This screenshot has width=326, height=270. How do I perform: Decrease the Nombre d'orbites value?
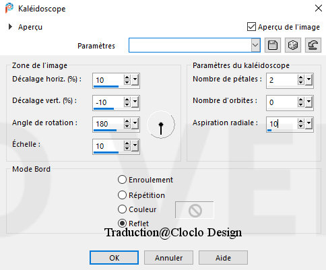coord(300,104)
